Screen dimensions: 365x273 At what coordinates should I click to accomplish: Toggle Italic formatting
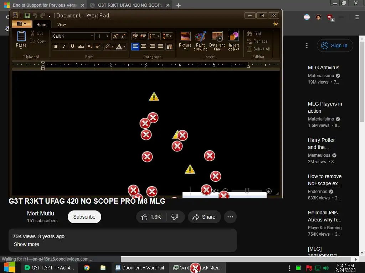[64, 47]
